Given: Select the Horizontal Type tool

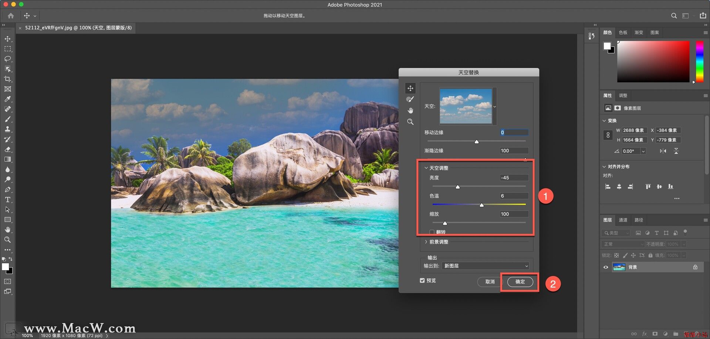Looking at the screenshot, I should pyautogui.click(x=7, y=199).
